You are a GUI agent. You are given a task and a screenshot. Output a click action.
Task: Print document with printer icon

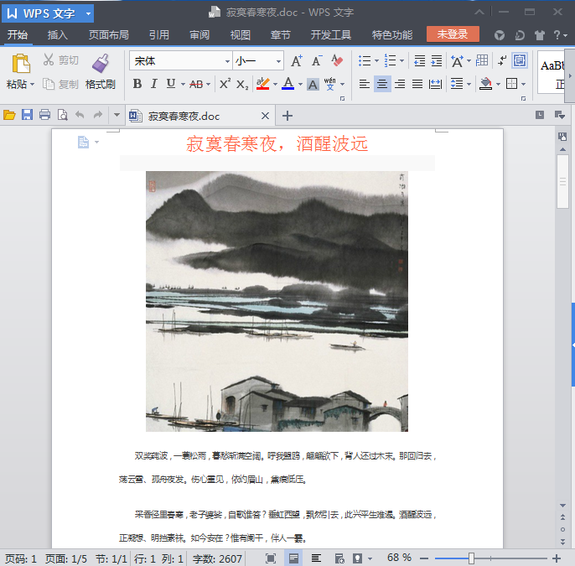[x=44, y=115]
